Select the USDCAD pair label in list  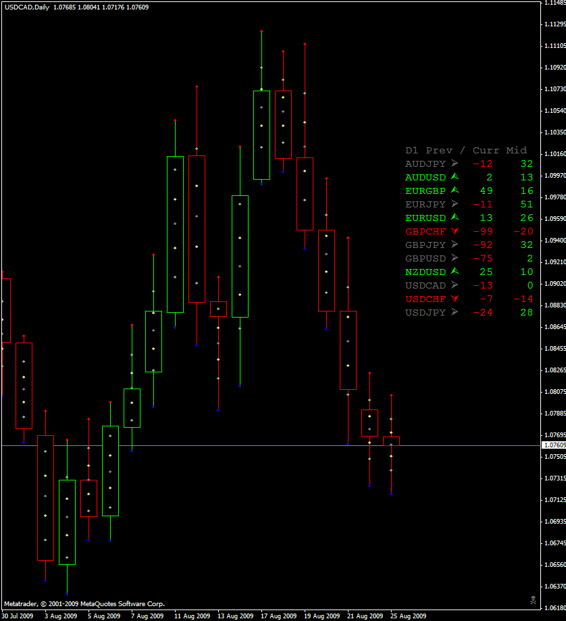tap(426, 286)
